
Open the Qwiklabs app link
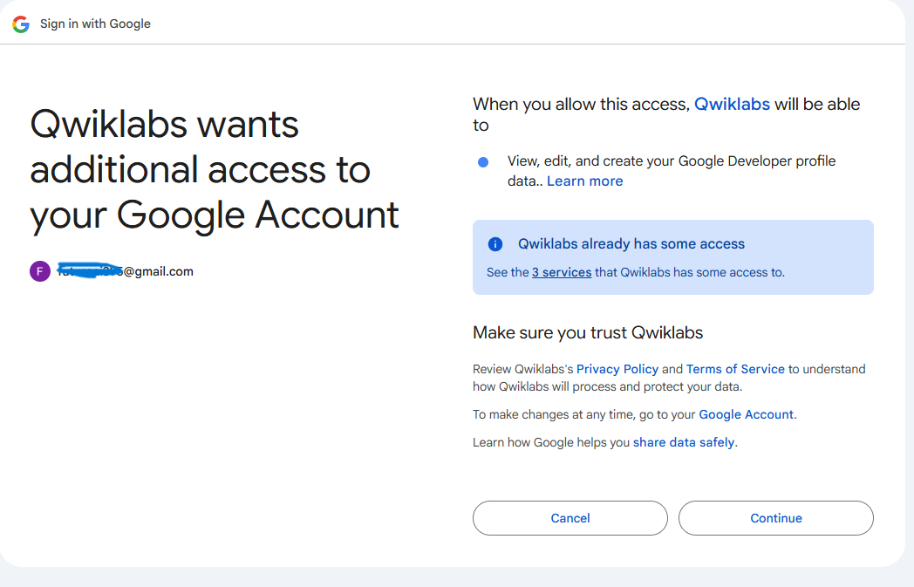(732, 104)
